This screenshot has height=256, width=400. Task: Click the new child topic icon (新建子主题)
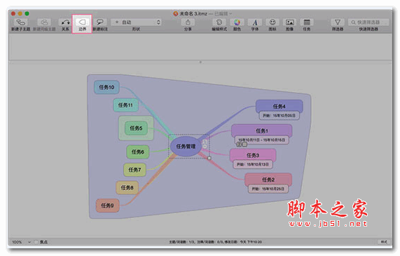click(x=20, y=22)
